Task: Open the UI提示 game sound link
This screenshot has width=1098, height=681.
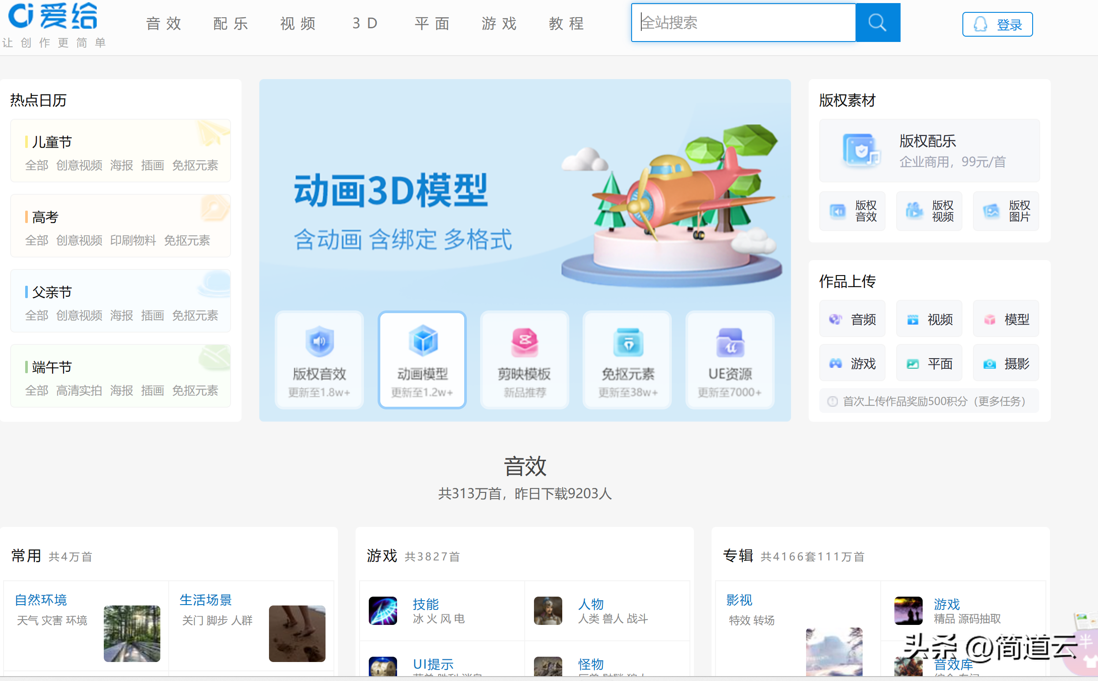Action: coord(433,664)
